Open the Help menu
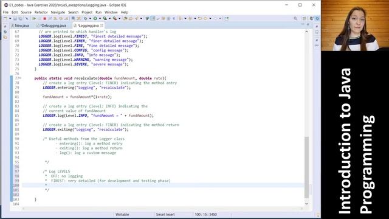 click(124, 12)
